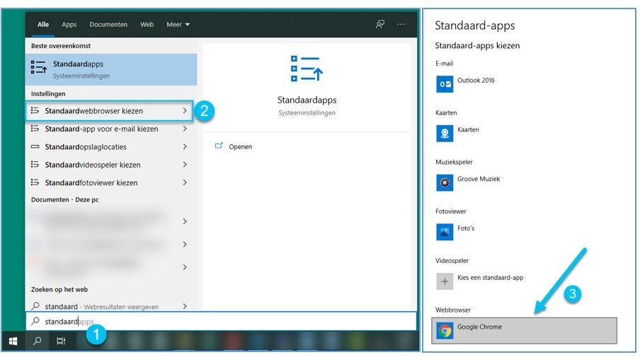Switch to the Apps search tab
Viewport: 640px width, 357px height.
pos(69,25)
